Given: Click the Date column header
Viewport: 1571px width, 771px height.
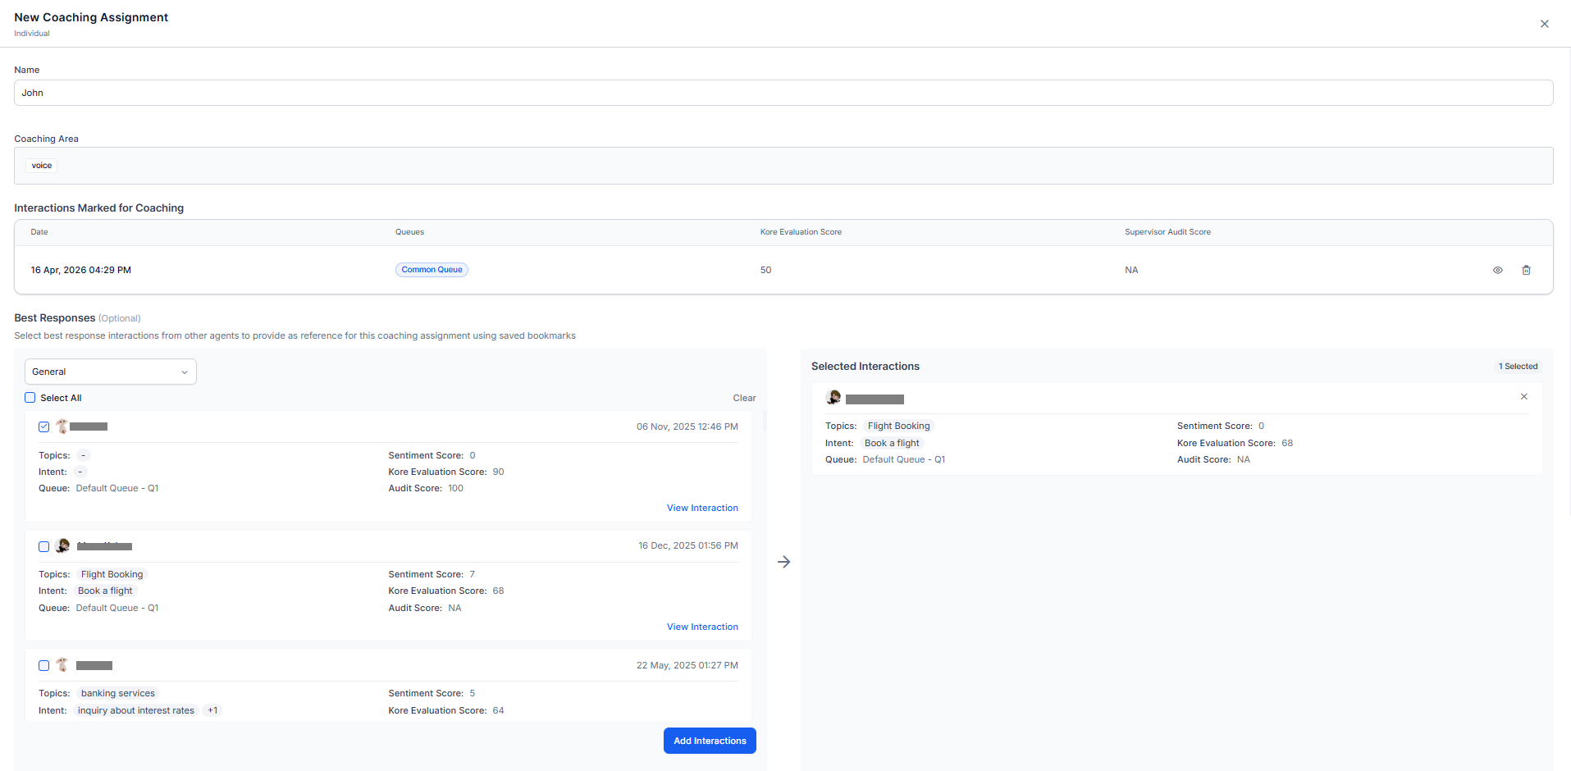Looking at the screenshot, I should 39,232.
